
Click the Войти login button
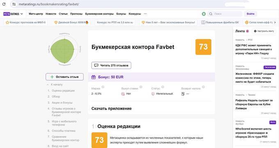[x=251, y=14]
